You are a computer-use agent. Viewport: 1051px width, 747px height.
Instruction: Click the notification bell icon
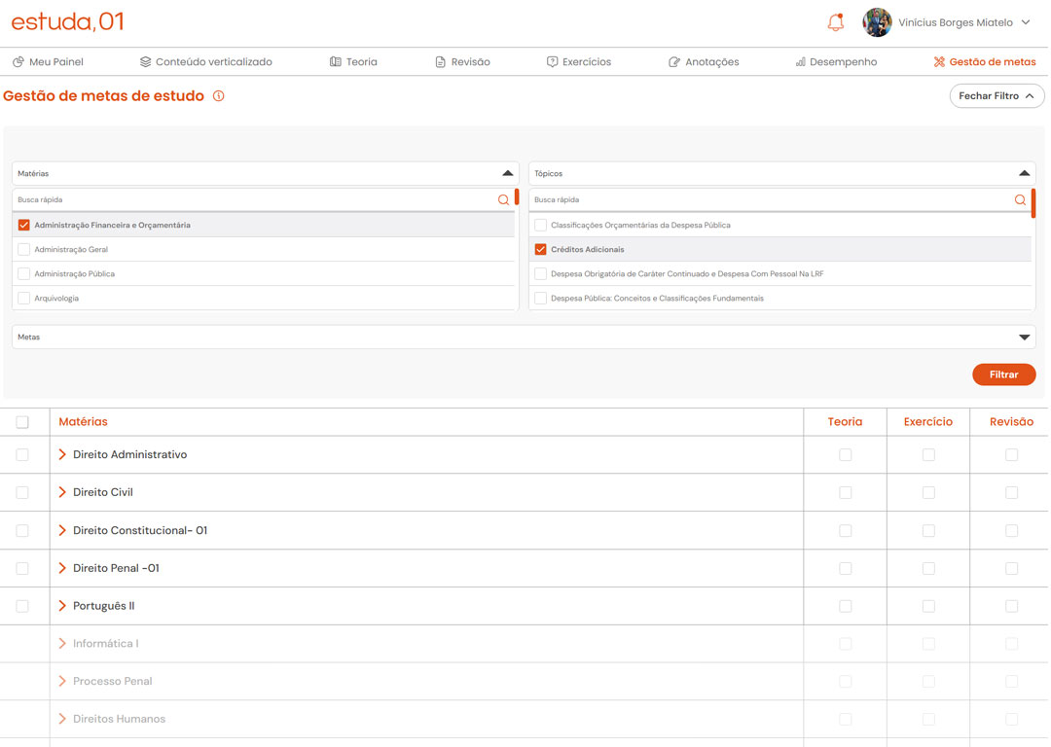[835, 22]
